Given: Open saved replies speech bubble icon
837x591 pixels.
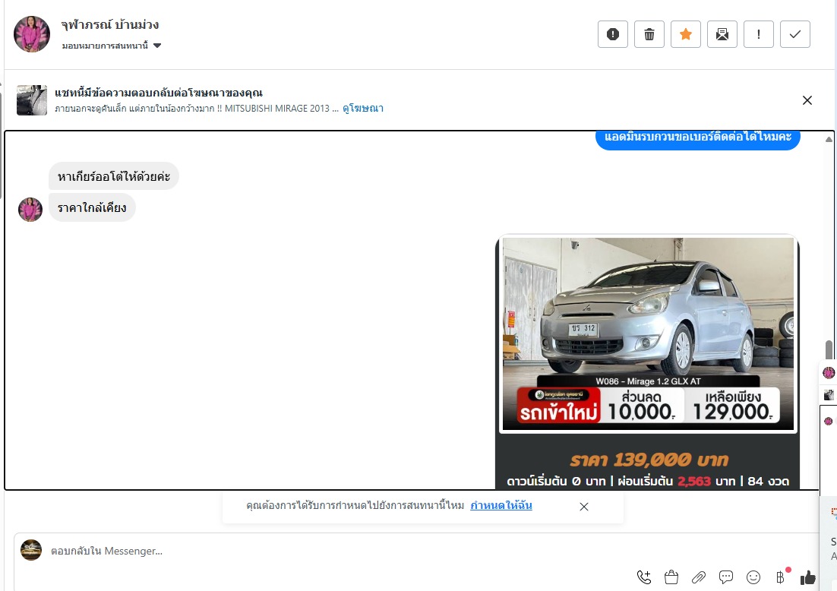Looking at the screenshot, I should tap(726, 577).
